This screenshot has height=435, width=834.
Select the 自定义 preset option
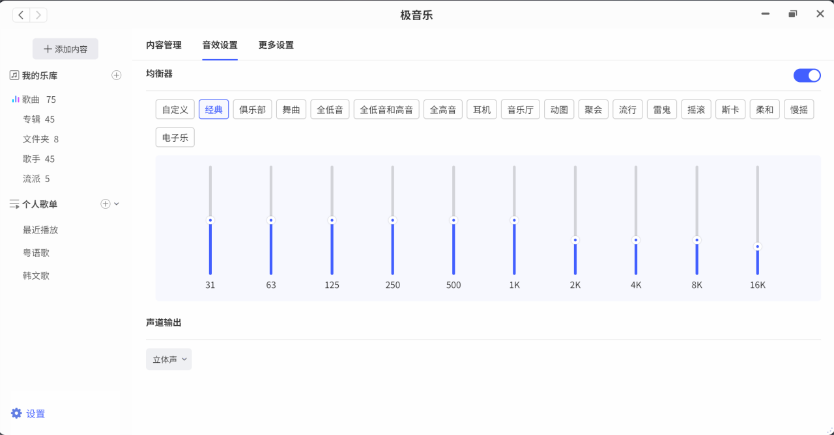[175, 110]
